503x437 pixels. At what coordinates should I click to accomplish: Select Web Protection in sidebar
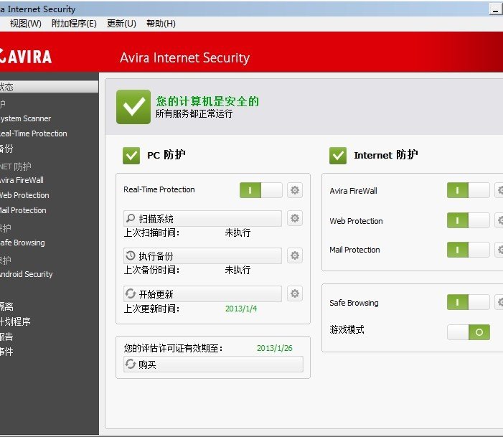coord(24,195)
